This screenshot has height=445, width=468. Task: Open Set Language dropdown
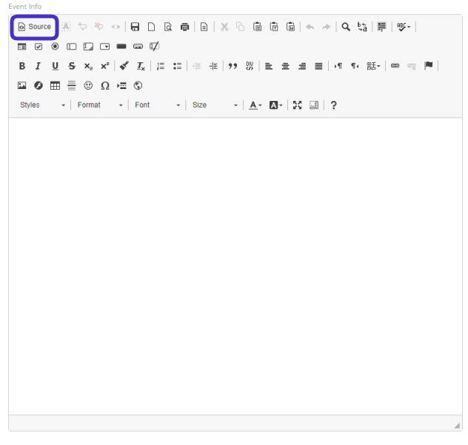[373, 66]
